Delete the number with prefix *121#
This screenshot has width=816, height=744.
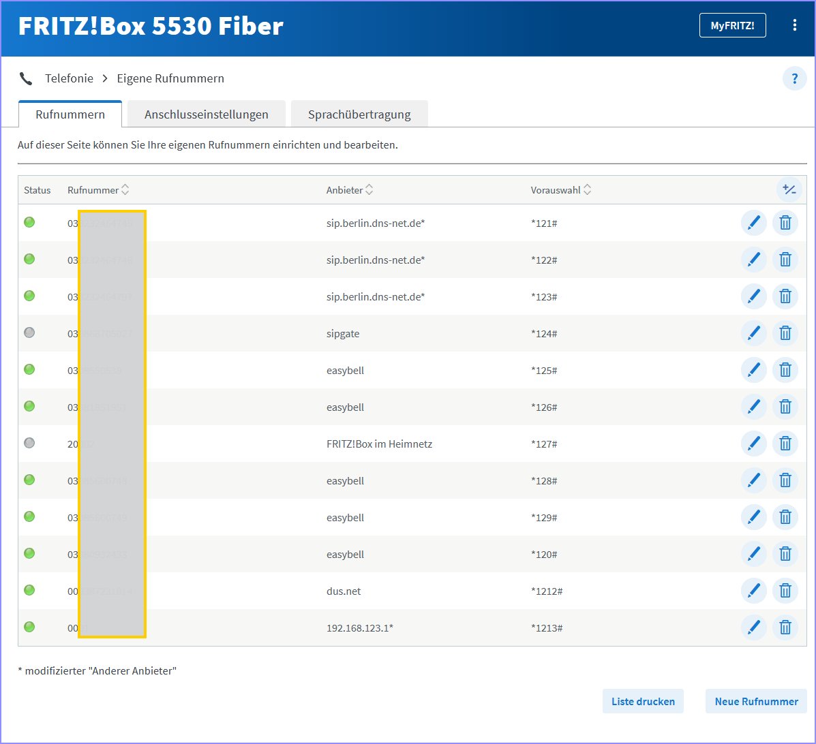[785, 223]
